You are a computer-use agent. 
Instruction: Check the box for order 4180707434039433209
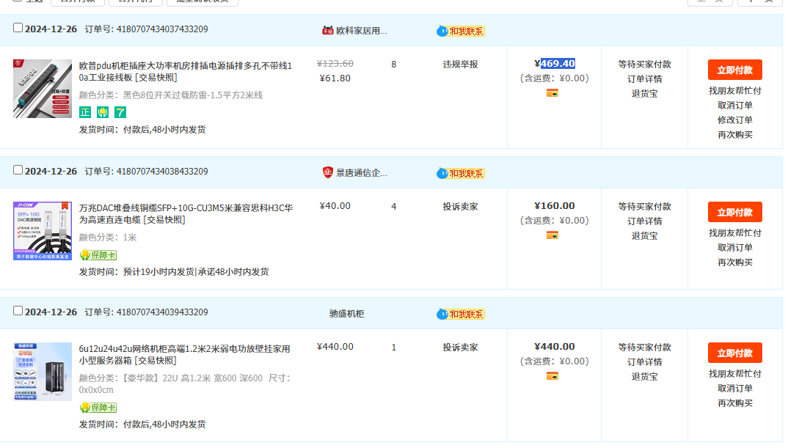click(18, 311)
